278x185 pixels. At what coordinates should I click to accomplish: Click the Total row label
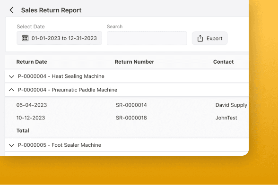pyautogui.click(x=23, y=131)
